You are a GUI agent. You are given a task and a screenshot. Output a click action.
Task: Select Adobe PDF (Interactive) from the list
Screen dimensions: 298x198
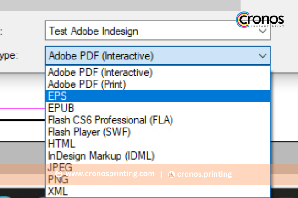(158, 72)
